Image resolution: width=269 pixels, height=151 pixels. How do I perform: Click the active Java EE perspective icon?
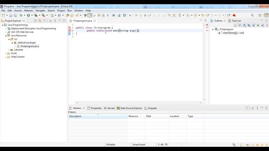(266, 16)
